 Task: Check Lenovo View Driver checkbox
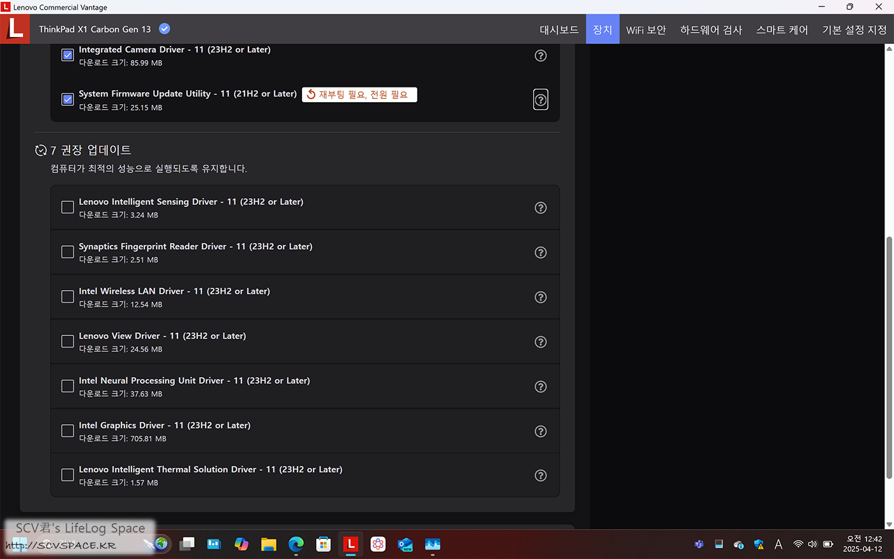coord(68,342)
